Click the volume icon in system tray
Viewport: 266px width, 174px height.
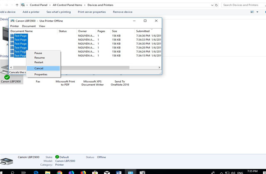pos(233,173)
